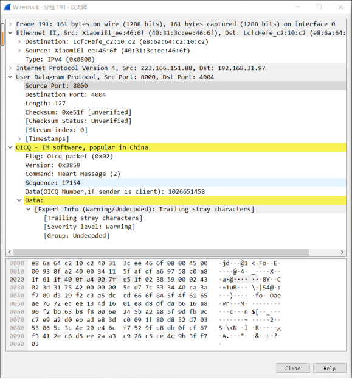Click hex offset 0050 label
352x379 pixels.
[x=17, y=304]
